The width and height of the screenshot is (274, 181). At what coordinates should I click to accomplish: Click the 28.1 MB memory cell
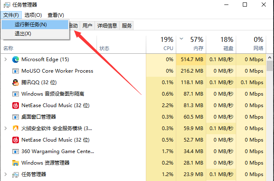pos(191,163)
